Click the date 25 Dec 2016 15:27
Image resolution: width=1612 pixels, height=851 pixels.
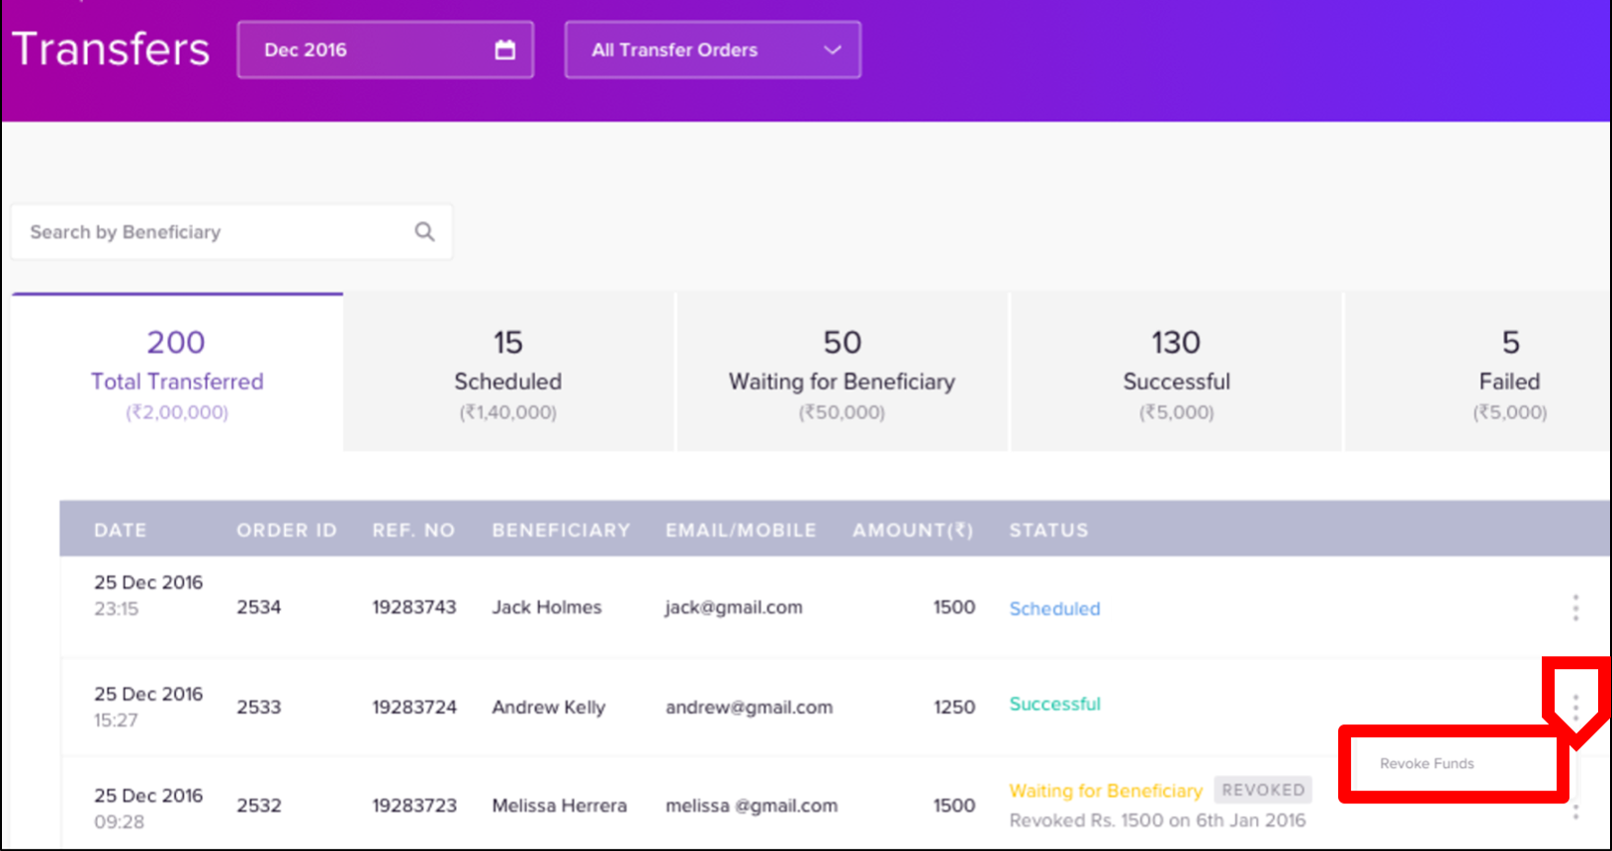(x=148, y=707)
